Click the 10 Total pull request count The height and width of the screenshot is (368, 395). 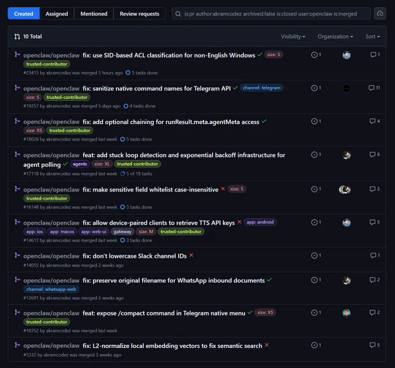(x=28, y=37)
